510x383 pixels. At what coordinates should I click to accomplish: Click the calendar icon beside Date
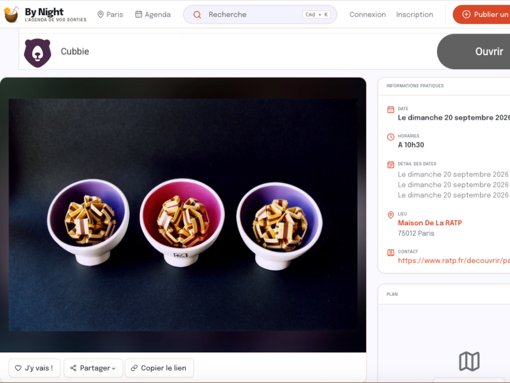(x=390, y=110)
